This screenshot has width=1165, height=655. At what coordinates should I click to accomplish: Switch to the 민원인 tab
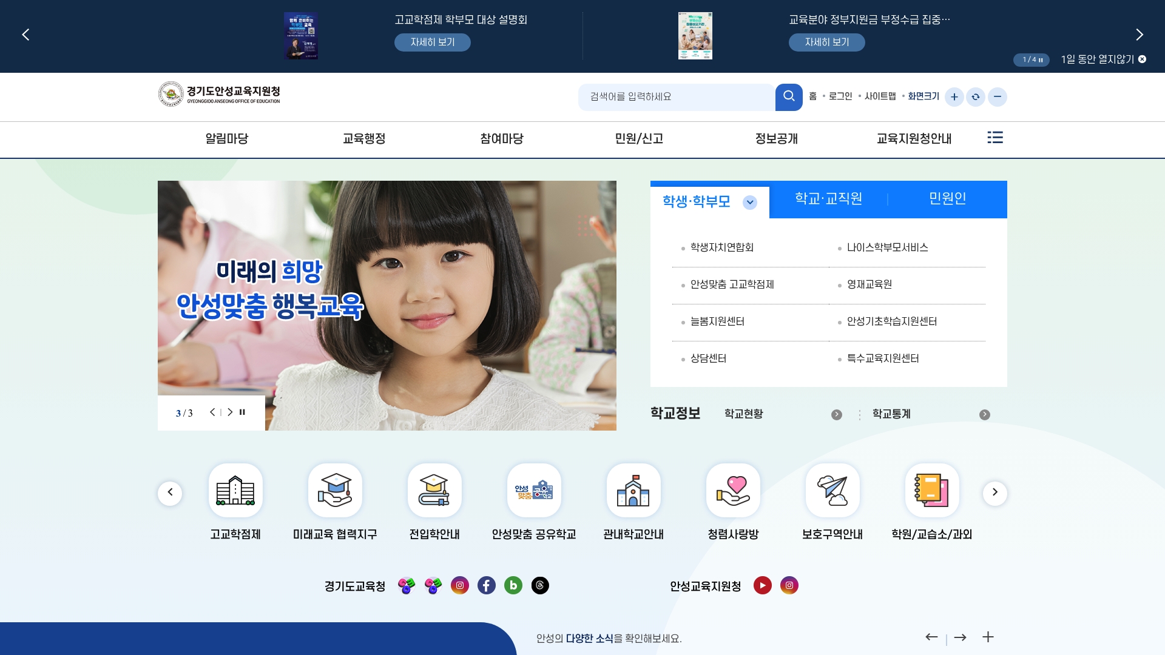tap(947, 199)
